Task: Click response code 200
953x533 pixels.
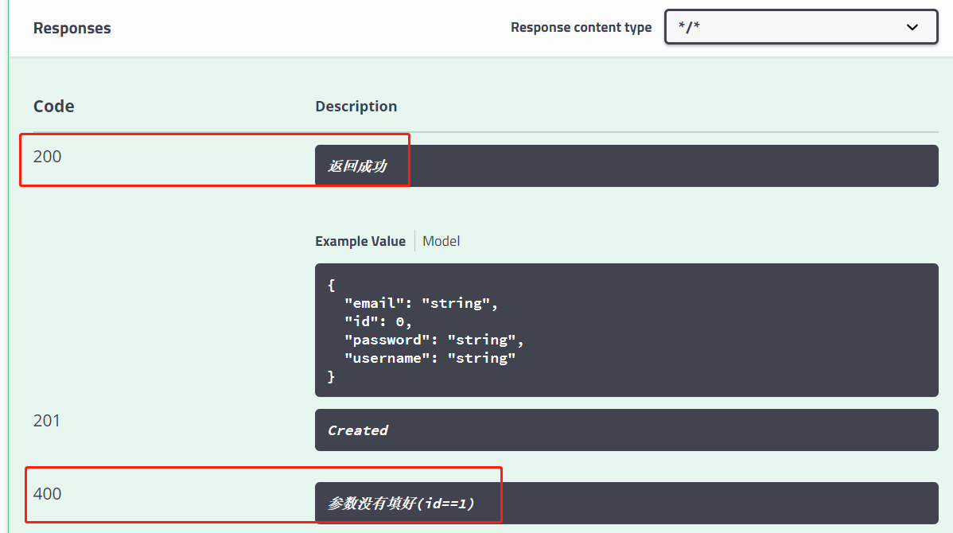Action: 48,156
